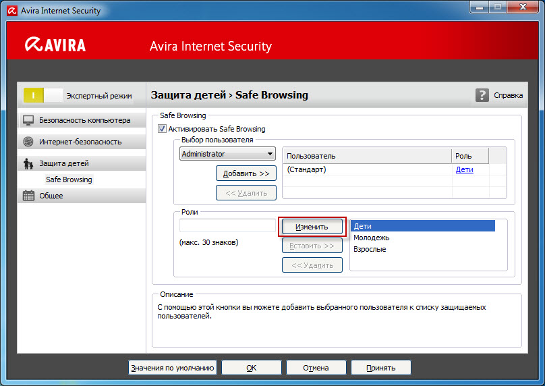
Task: Click the OK button
Action: tap(252, 368)
